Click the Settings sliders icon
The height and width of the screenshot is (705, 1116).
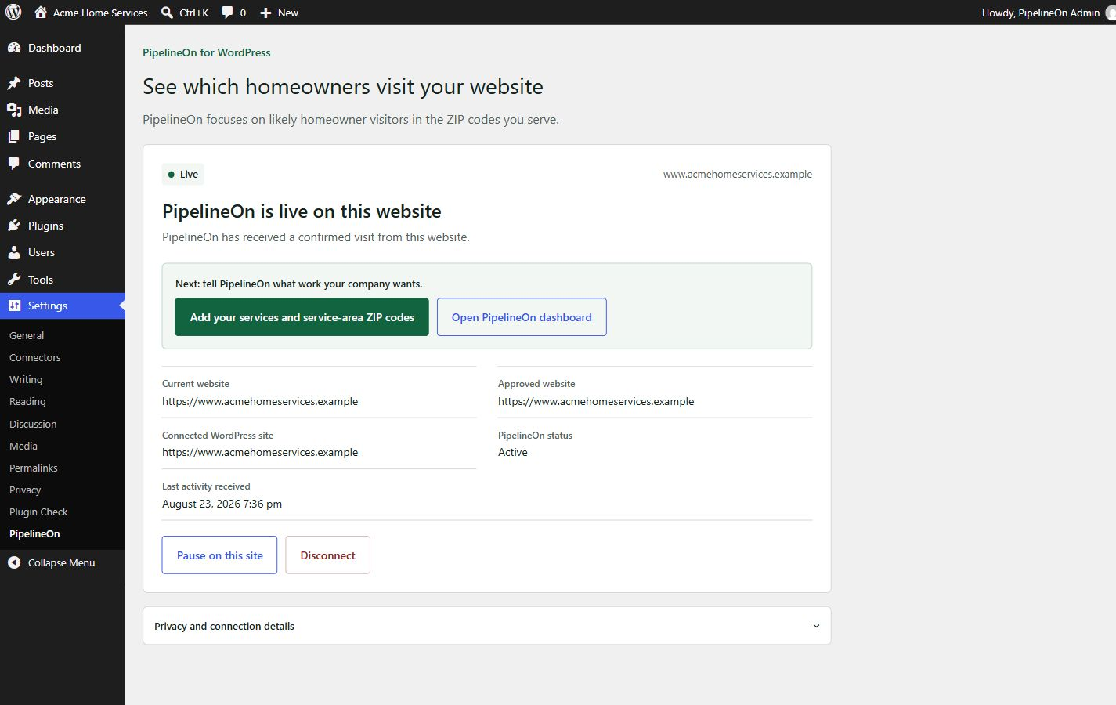(14, 305)
